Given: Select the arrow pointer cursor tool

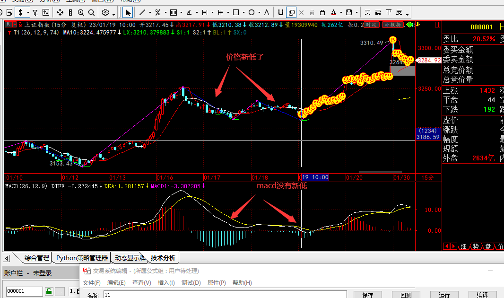Looking at the screenshot, I should point(128,13).
